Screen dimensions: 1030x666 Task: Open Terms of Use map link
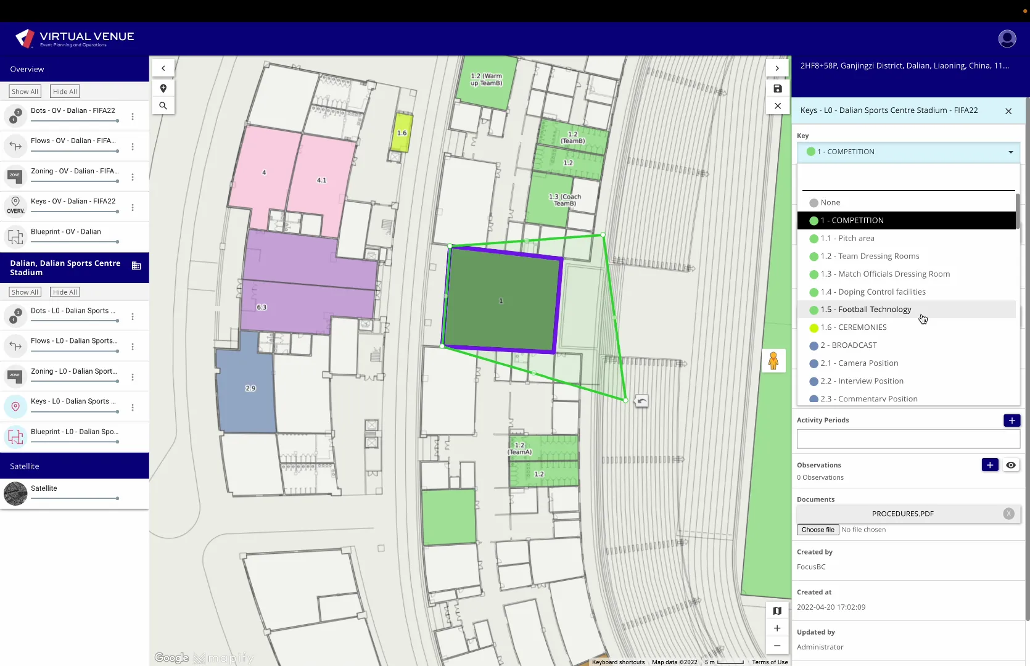(770, 662)
